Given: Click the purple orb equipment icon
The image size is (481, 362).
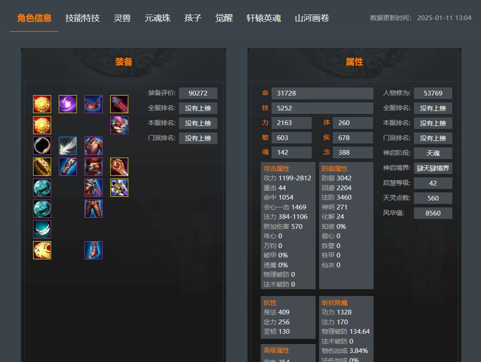Looking at the screenshot, I should tap(68, 104).
